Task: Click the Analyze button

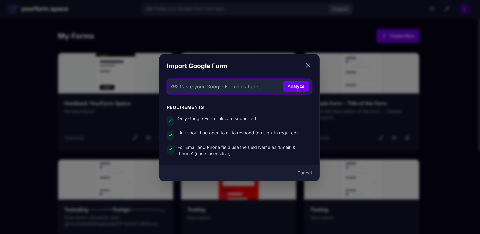Action: (296, 86)
